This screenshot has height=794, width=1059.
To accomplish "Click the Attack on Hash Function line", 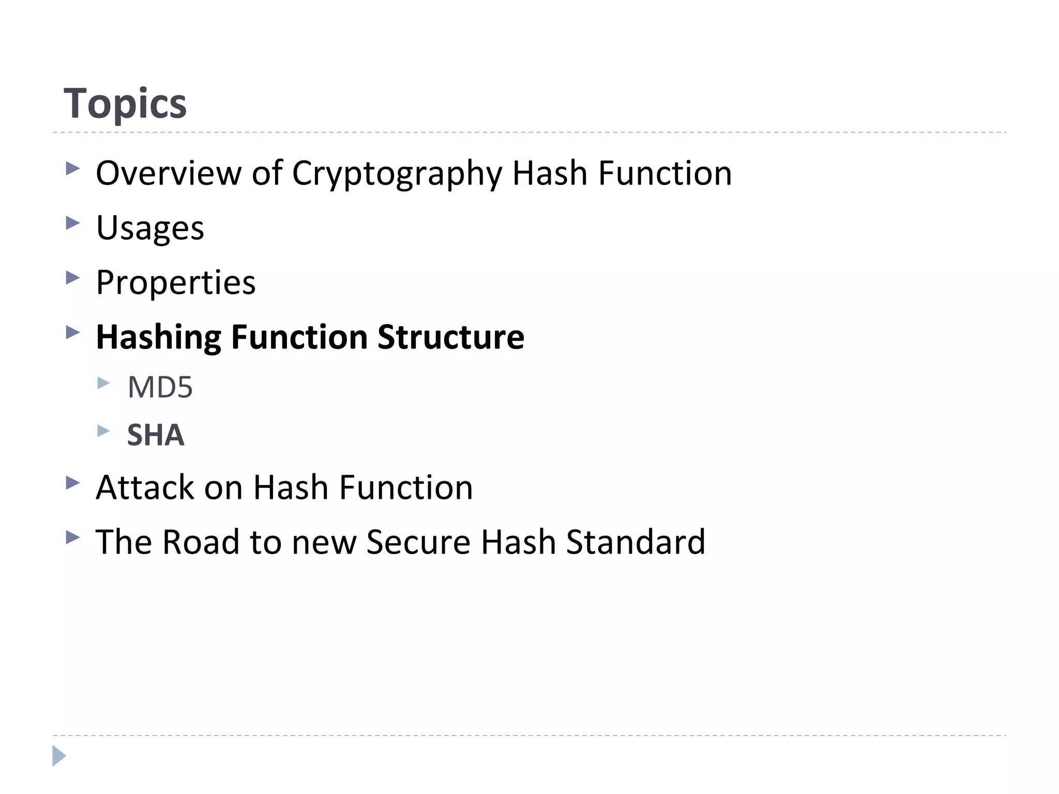I will [x=284, y=487].
